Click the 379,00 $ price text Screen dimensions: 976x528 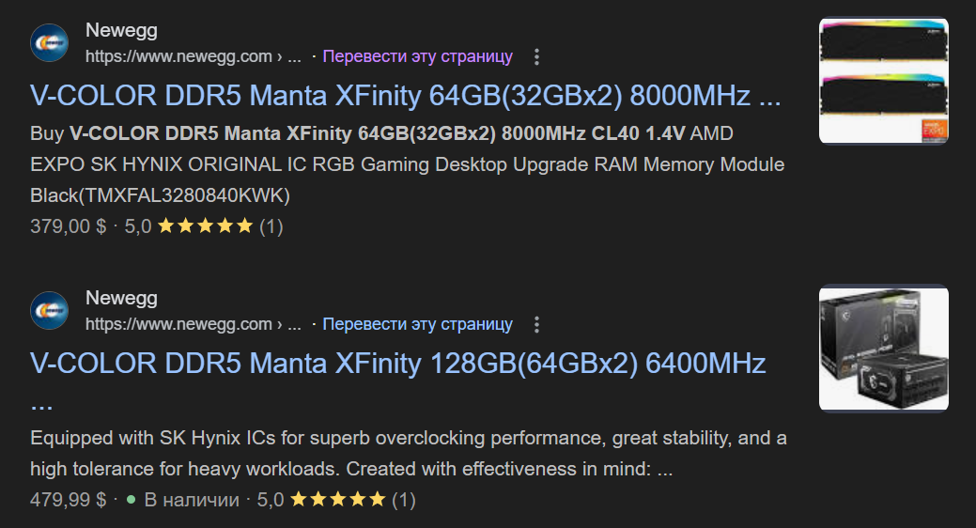[69, 226]
